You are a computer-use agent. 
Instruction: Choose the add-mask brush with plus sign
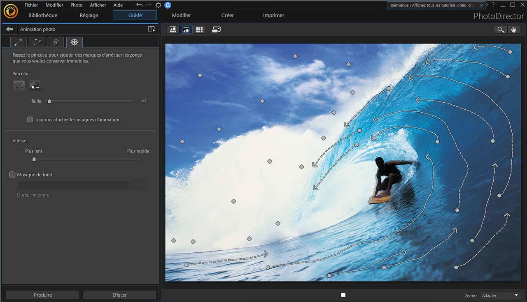click(19, 85)
